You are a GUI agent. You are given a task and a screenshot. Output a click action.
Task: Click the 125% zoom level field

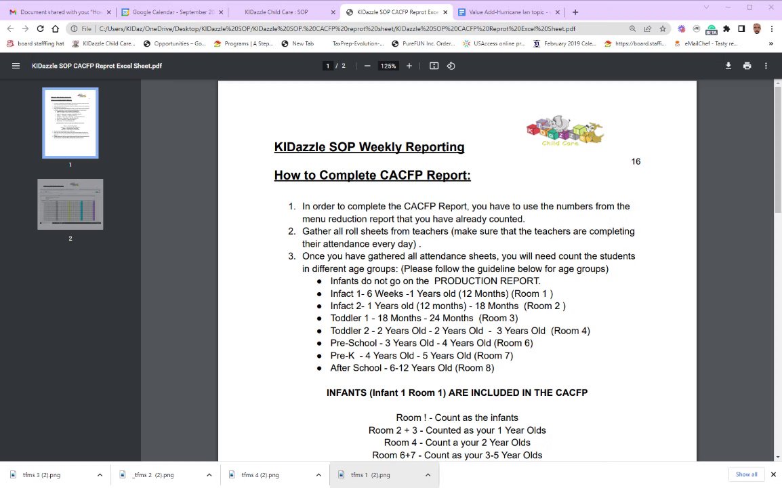[388, 66]
